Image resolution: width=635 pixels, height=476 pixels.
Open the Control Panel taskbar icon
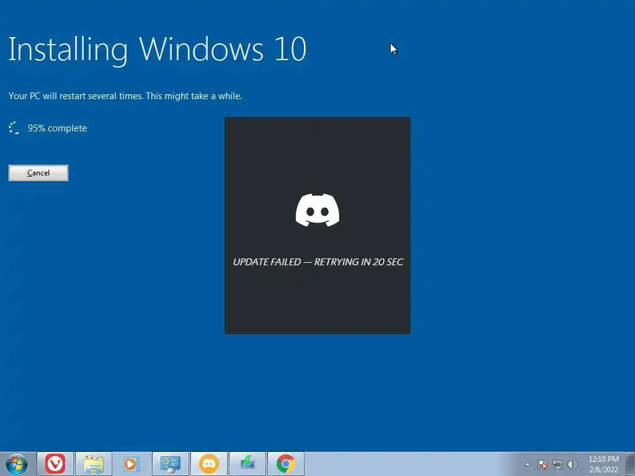(x=170, y=464)
